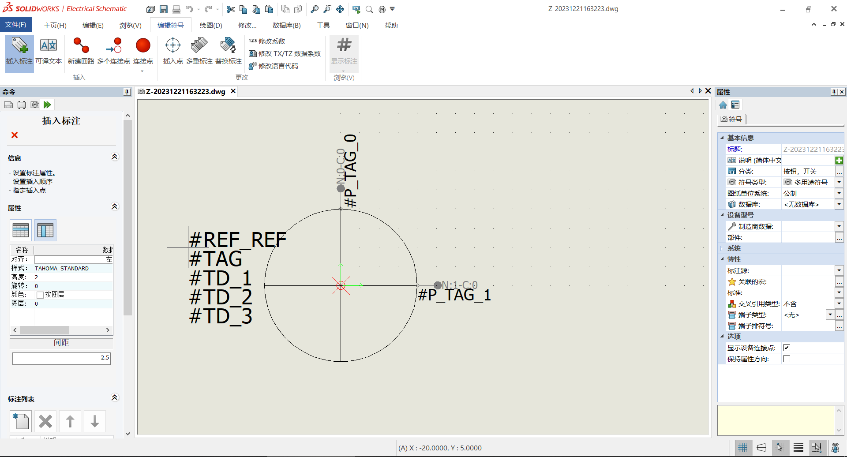The image size is (847, 457).
Task: Click the zoom window selection icon
Action: (x=327, y=9)
